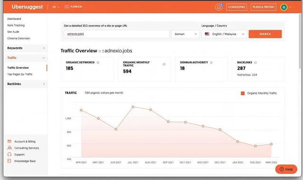Click the domain URL input field
Viewport: 303px width, 180px height.
[x=117, y=34]
